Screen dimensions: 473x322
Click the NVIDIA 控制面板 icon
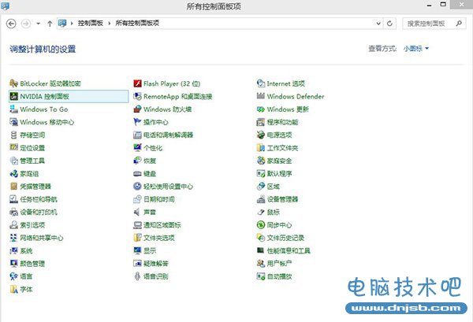(14, 96)
